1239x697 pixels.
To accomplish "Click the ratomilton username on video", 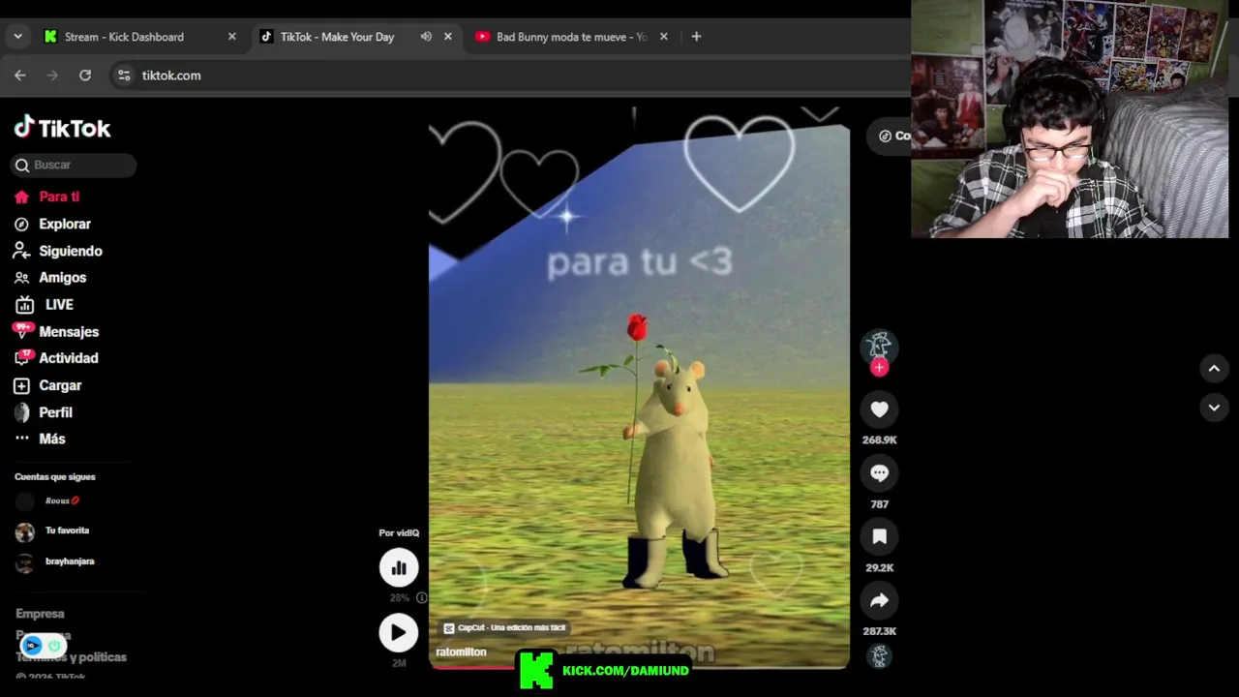I will click(x=461, y=652).
